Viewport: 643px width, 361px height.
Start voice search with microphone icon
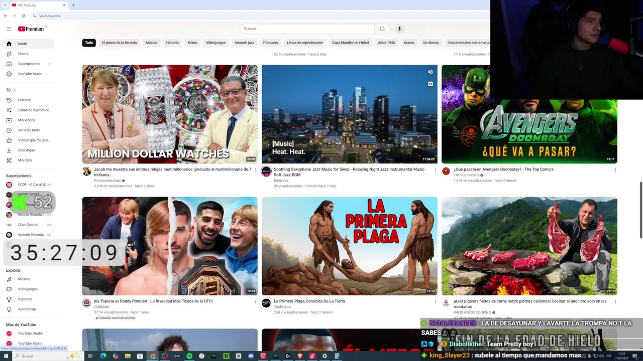coord(399,29)
